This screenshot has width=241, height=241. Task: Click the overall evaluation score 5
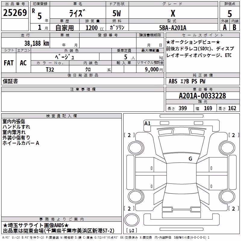tap(230, 14)
